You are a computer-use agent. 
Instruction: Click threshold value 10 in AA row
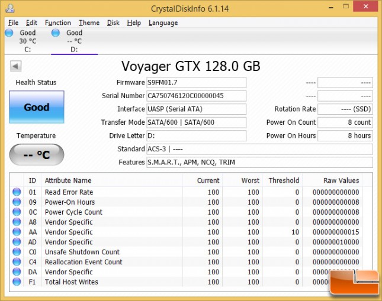296,232
